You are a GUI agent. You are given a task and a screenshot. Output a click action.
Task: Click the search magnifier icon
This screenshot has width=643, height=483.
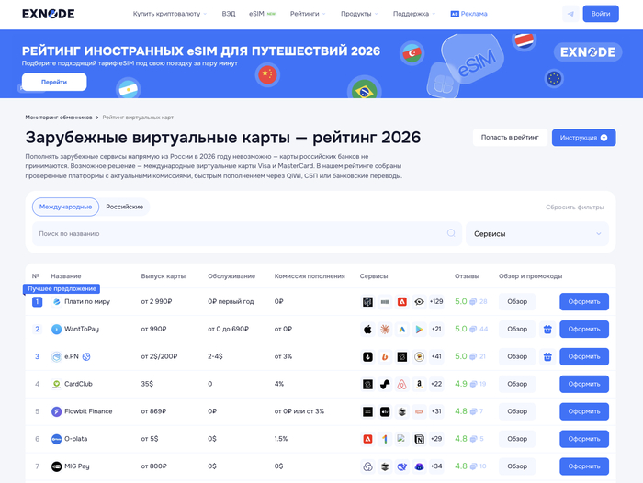[451, 233]
